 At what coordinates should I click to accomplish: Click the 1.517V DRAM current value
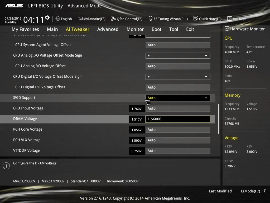pyautogui.click(x=137, y=119)
